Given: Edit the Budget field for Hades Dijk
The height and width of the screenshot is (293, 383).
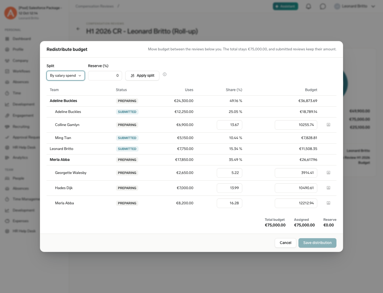Looking at the screenshot, I should coord(296,188).
